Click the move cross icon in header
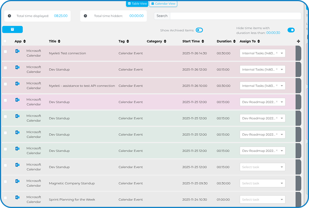The width and height of the screenshot is (309, 208). tap(298, 41)
